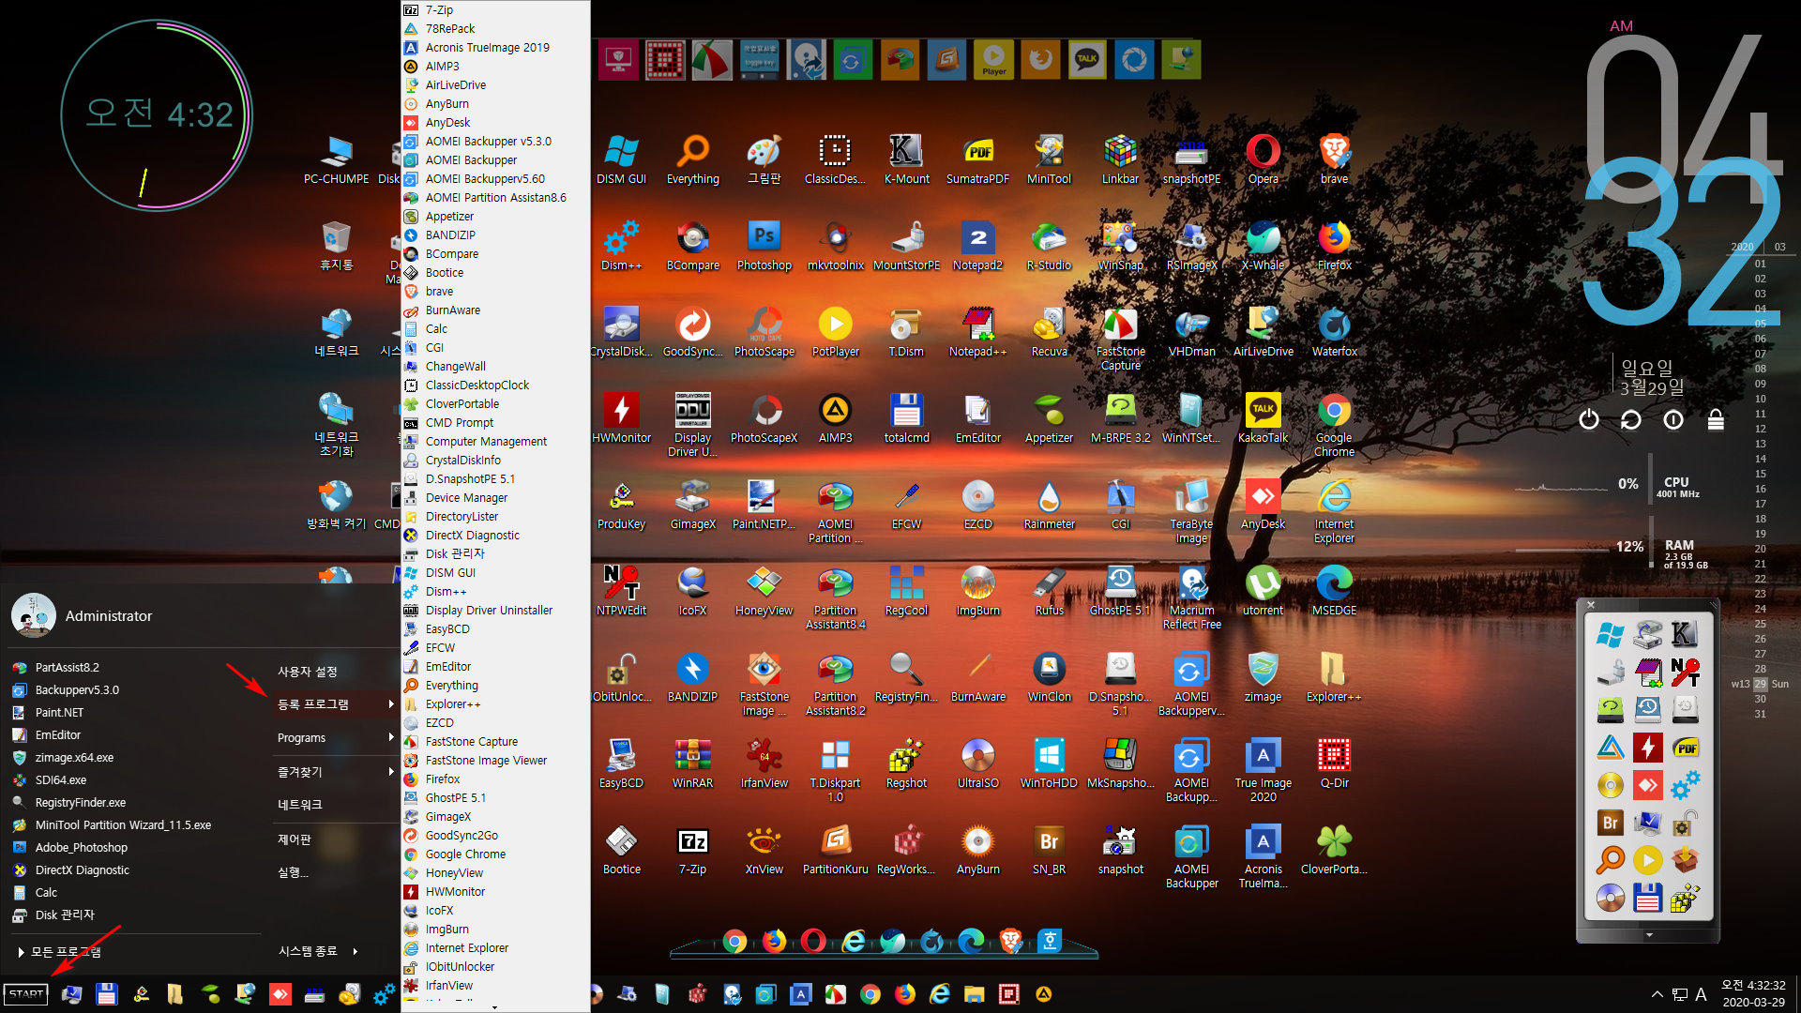This screenshot has width=1801, height=1013.
Task: Expand the launcher panel bottom arrow
Action: click(x=1649, y=935)
